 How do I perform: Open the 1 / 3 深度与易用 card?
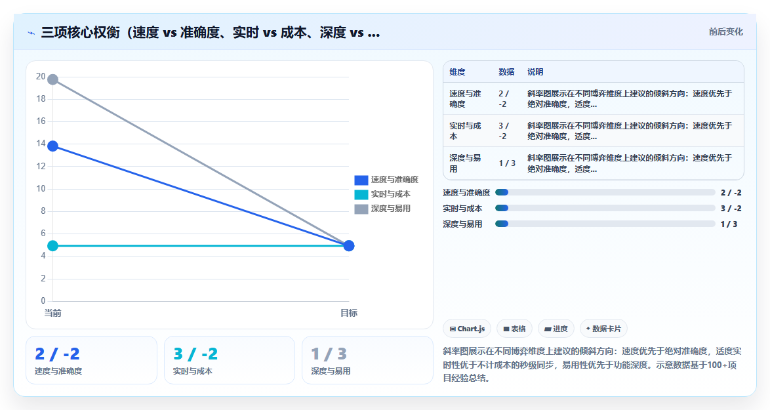pyautogui.click(x=367, y=360)
